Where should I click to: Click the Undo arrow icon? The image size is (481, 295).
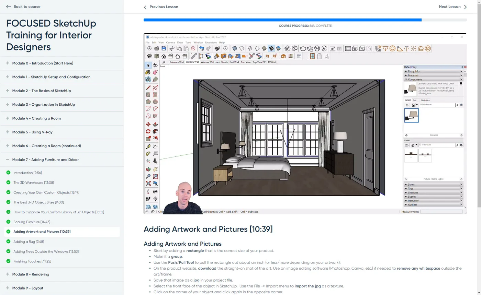[202, 48]
